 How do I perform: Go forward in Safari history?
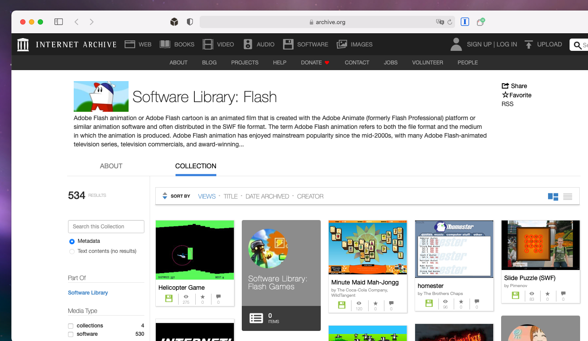click(91, 22)
